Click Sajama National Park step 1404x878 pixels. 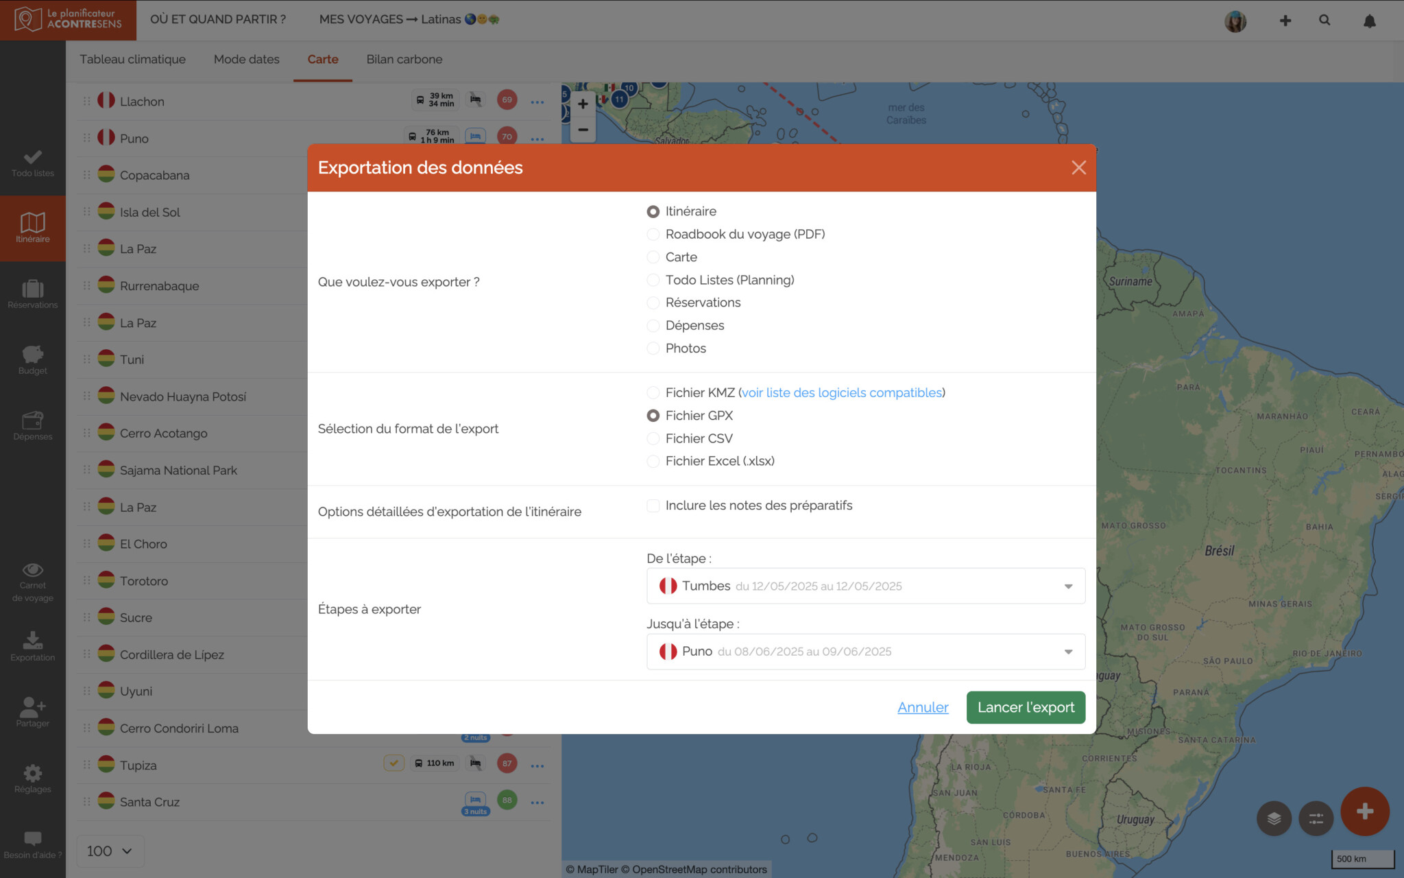(178, 471)
